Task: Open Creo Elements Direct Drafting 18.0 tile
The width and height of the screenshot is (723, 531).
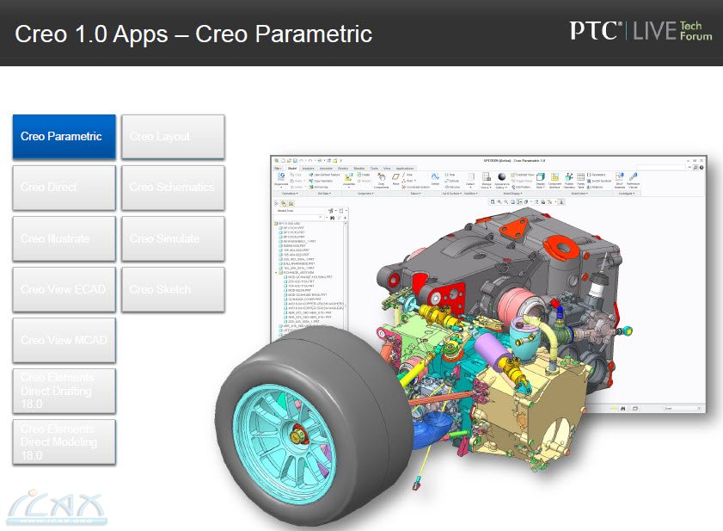Action: 64,391
